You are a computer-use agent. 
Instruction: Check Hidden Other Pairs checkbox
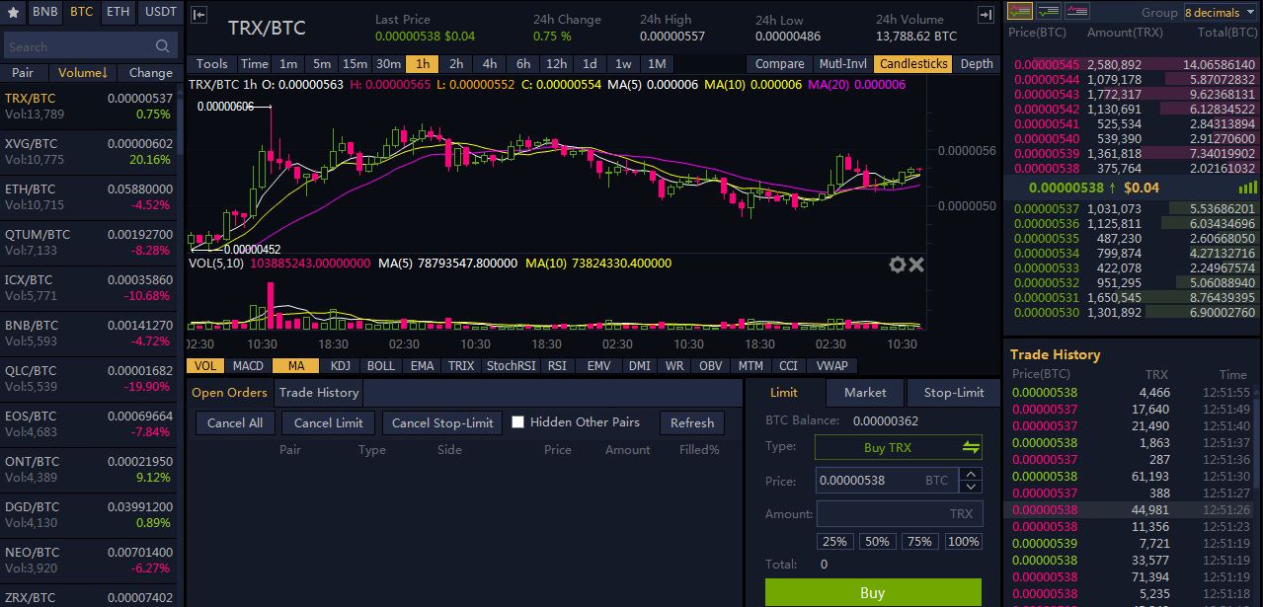517,422
